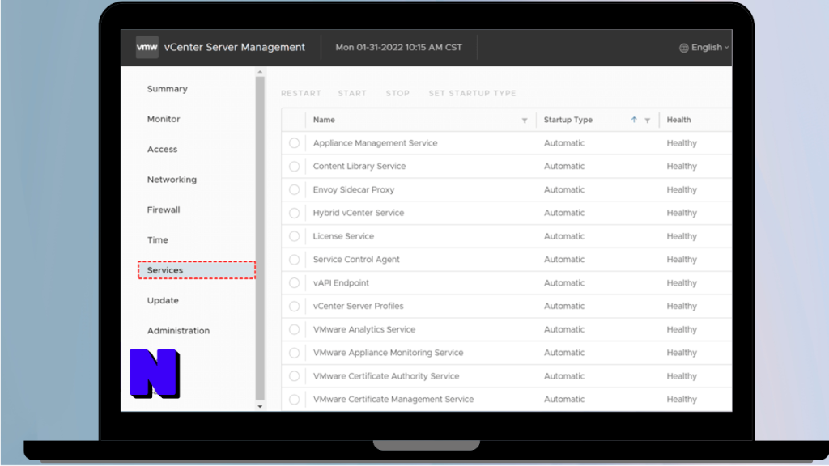This screenshot has height=466, width=829.
Task: Click the Startup Type column header
Action: [x=568, y=120]
